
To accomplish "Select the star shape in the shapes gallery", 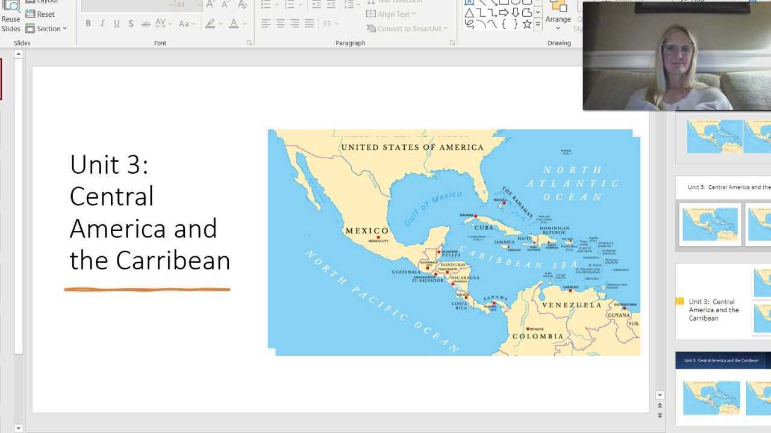I will 526,25.
